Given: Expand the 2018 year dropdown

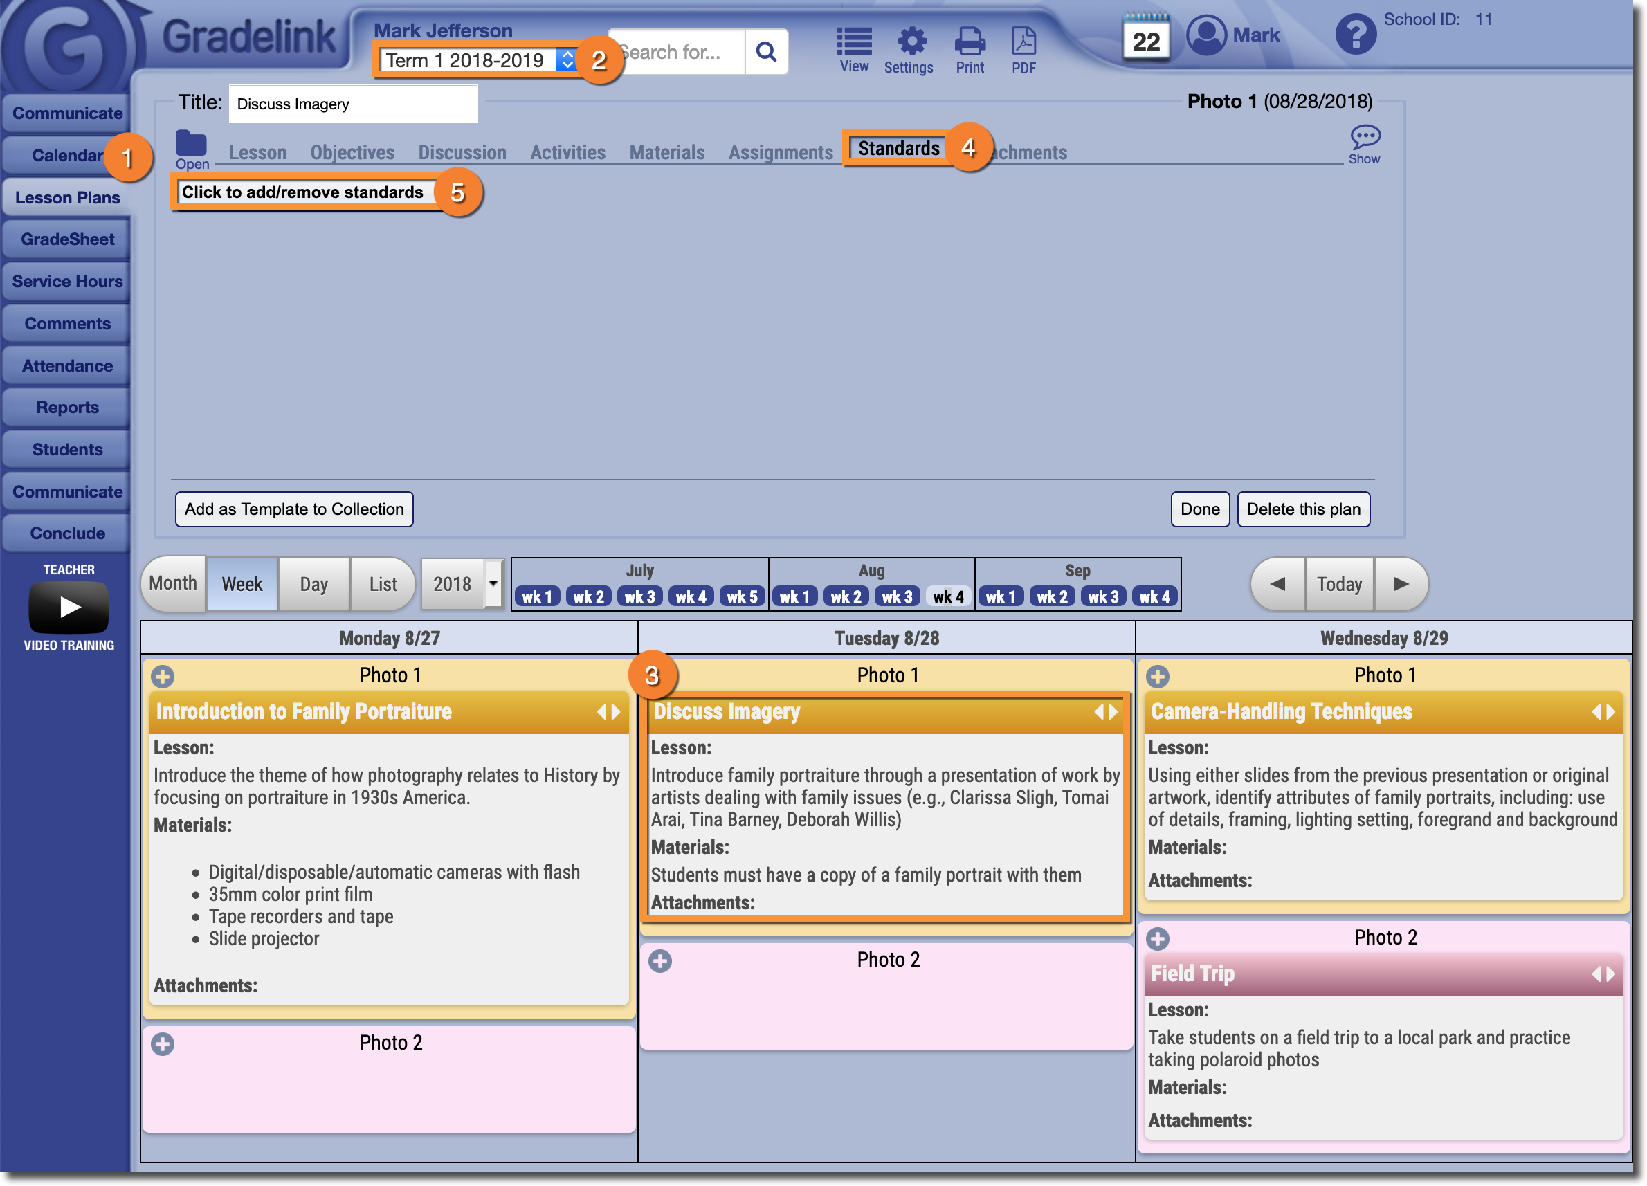Looking at the screenshot, I should (x=493, y=584).
